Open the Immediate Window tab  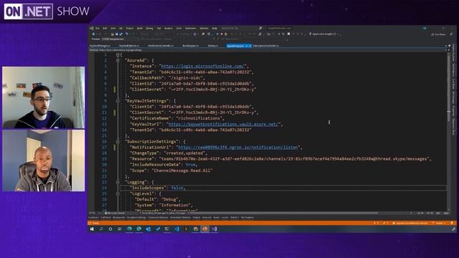pyautogui.click(x=180, y=217)
